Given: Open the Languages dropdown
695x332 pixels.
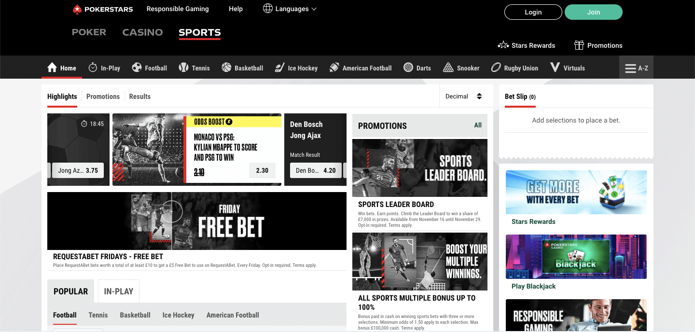Looking at the screenshot, I should (x=290, y=9).
